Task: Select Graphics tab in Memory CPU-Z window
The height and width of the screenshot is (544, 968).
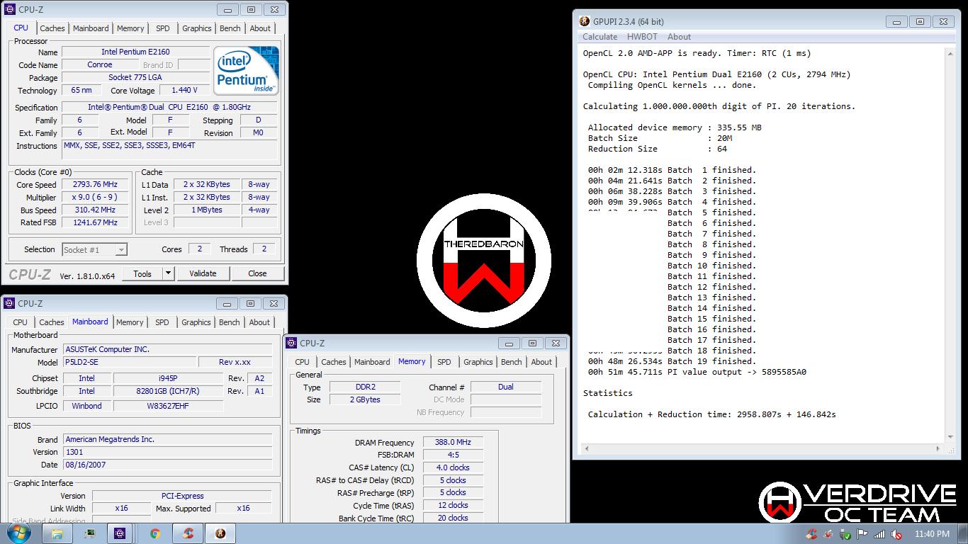Action: click(x=478, y=362)
